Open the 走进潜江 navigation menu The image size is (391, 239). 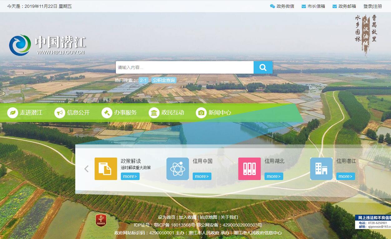click(x=25, y=113)
